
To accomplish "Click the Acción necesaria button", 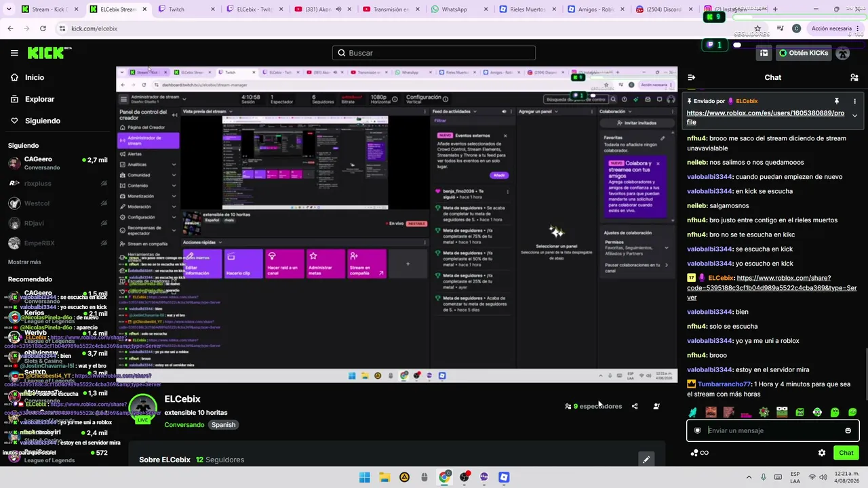I will click(x=835, y=28).
